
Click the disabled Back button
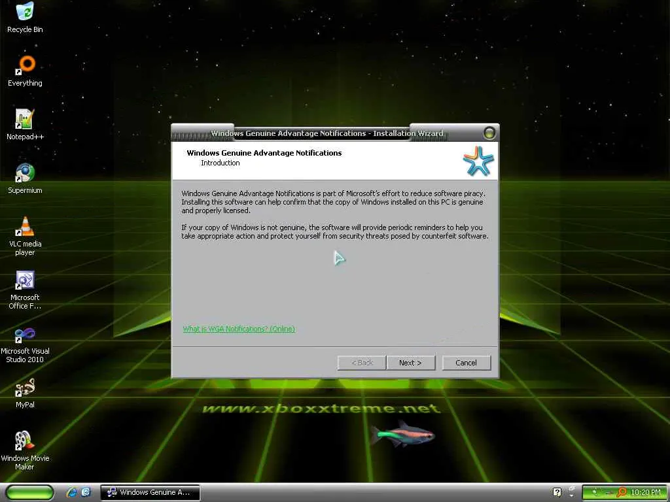point(361,363)
